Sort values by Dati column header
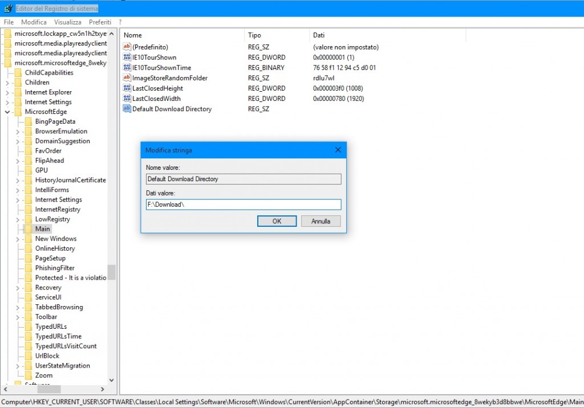 point(387,35)
